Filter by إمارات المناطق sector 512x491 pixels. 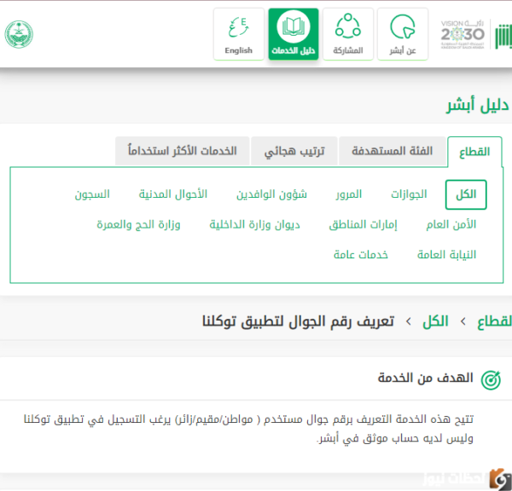tap(364, 225)
